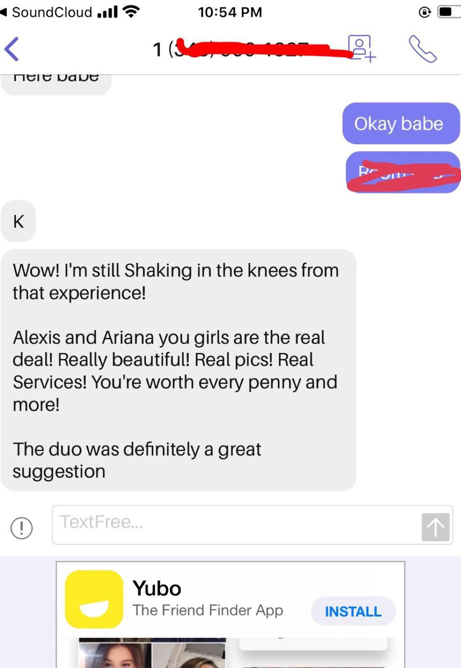Open the add contact icon

[x=362, y=48]
